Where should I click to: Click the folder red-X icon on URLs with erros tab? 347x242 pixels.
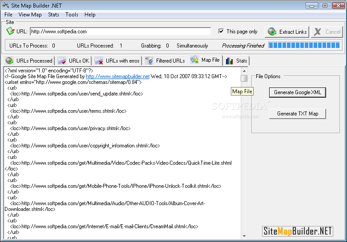[x=99, y=61]
